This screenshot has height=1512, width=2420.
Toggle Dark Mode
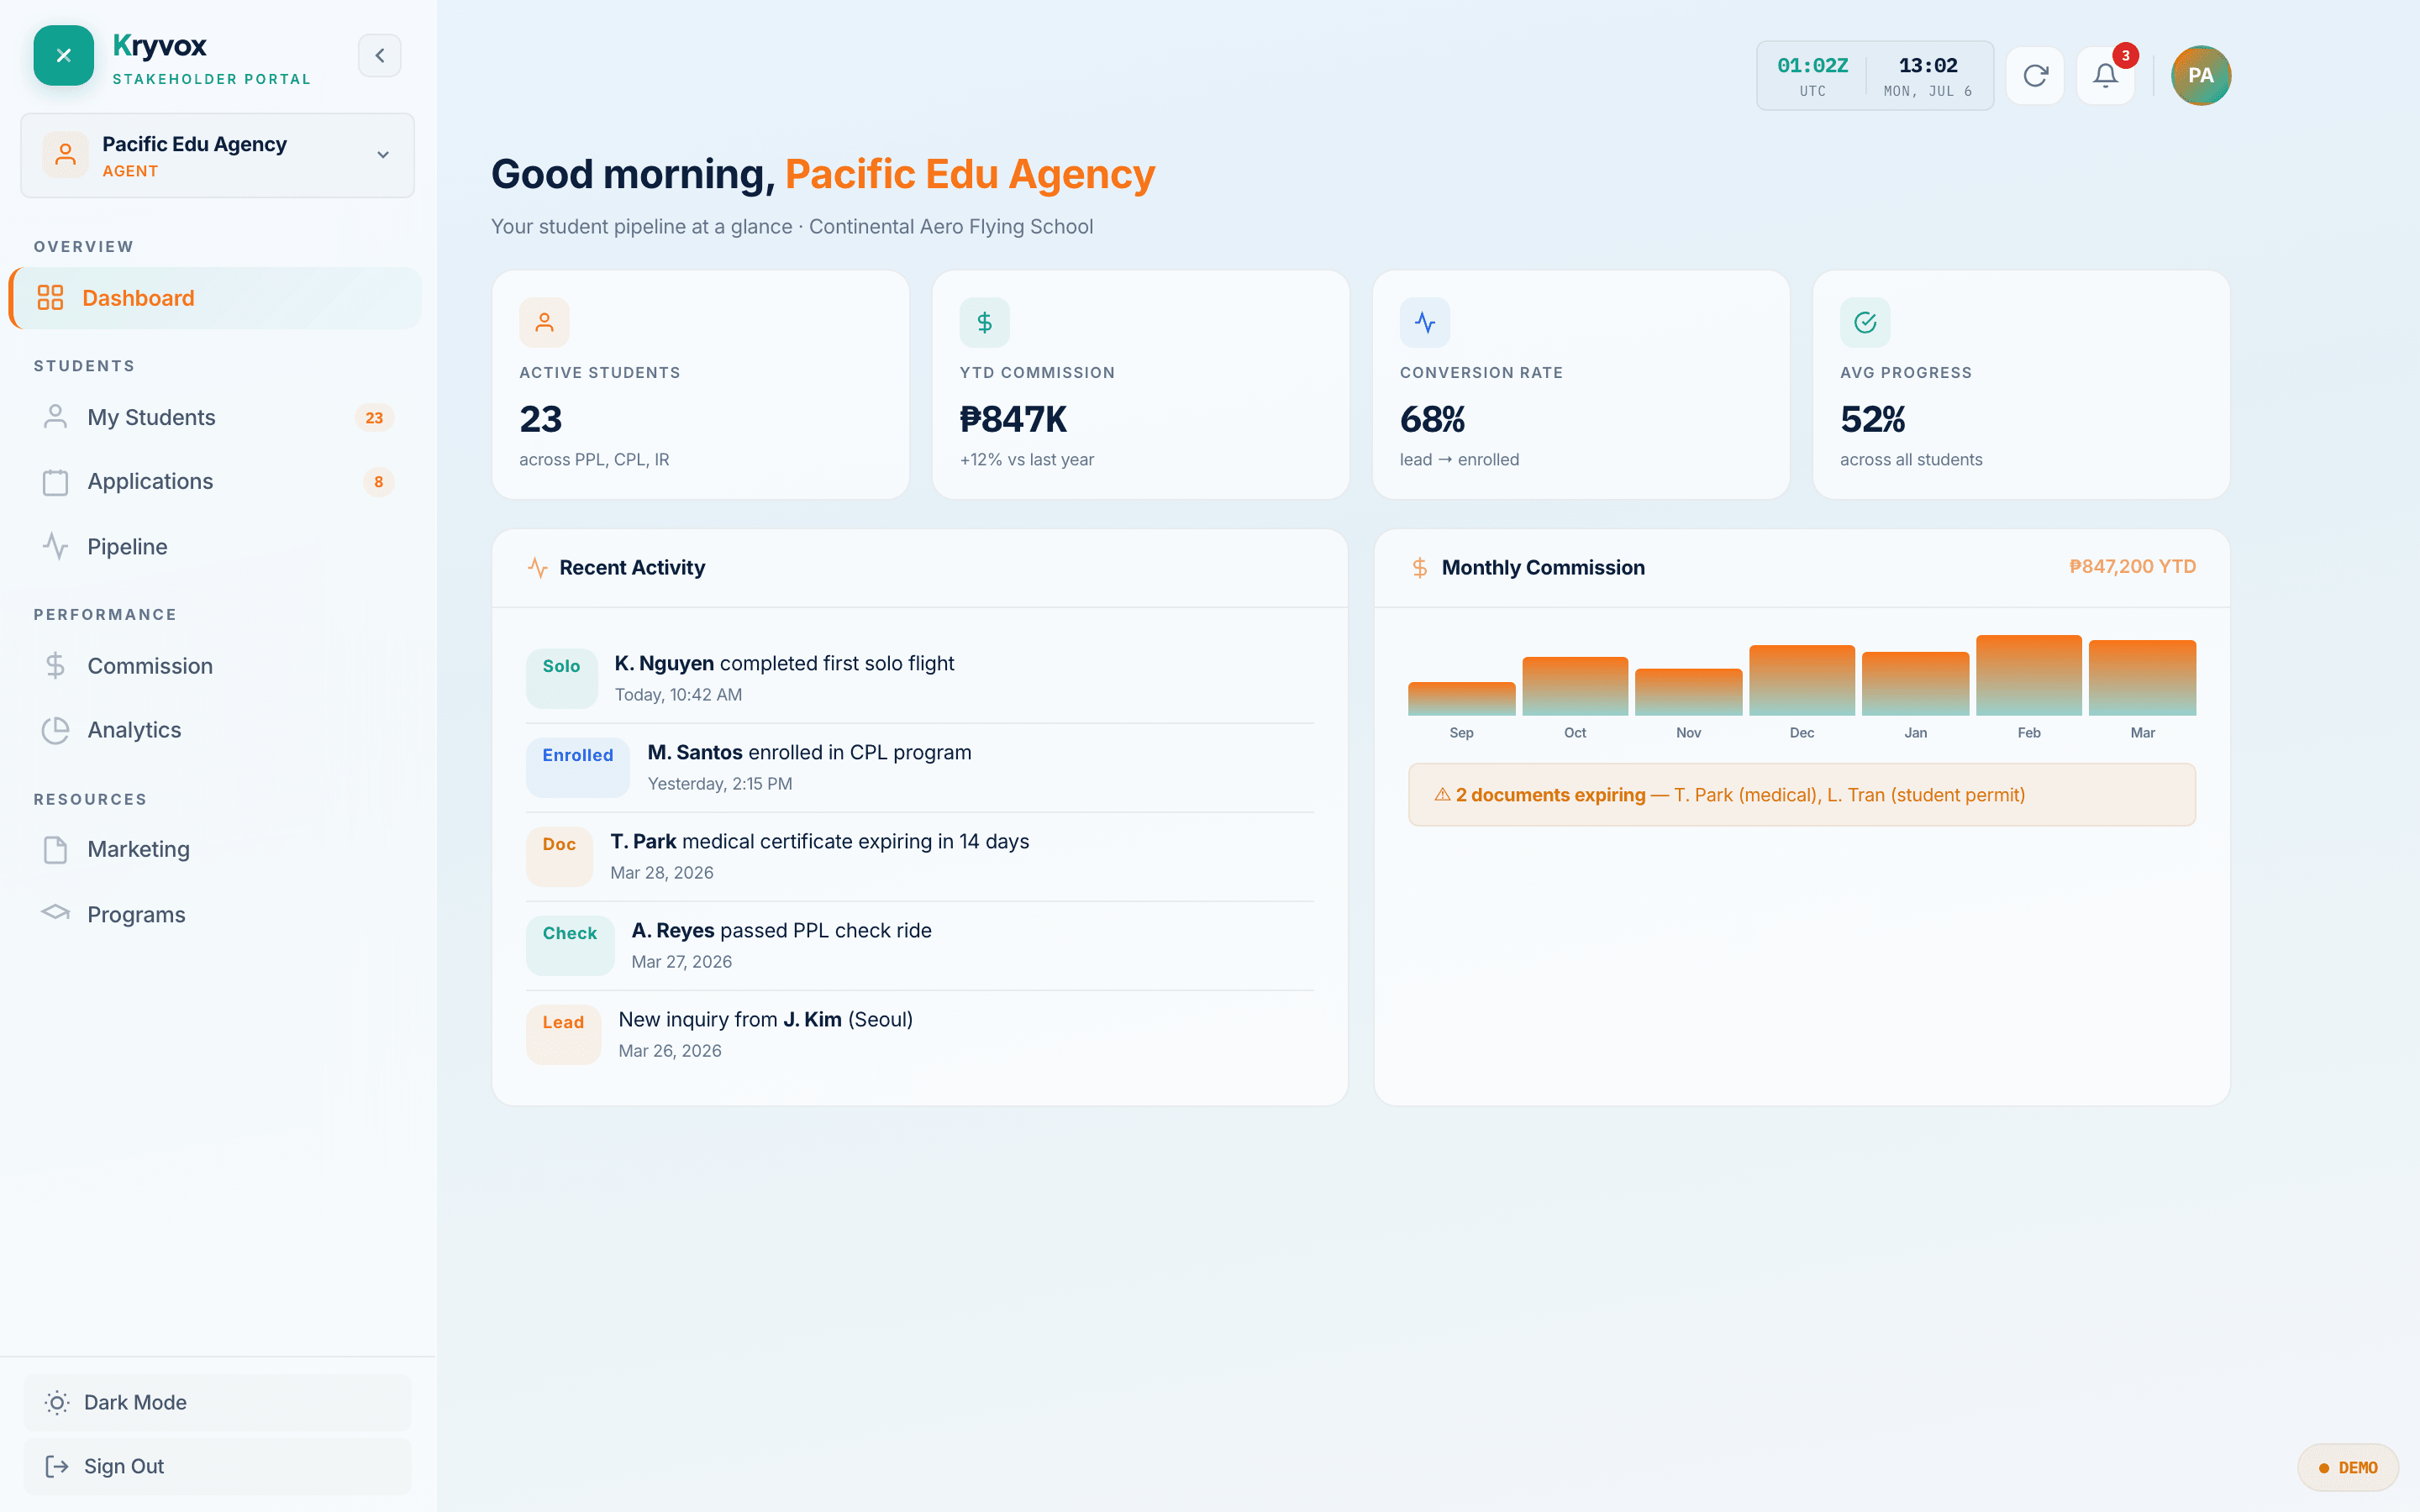[x=217, y=1402]
